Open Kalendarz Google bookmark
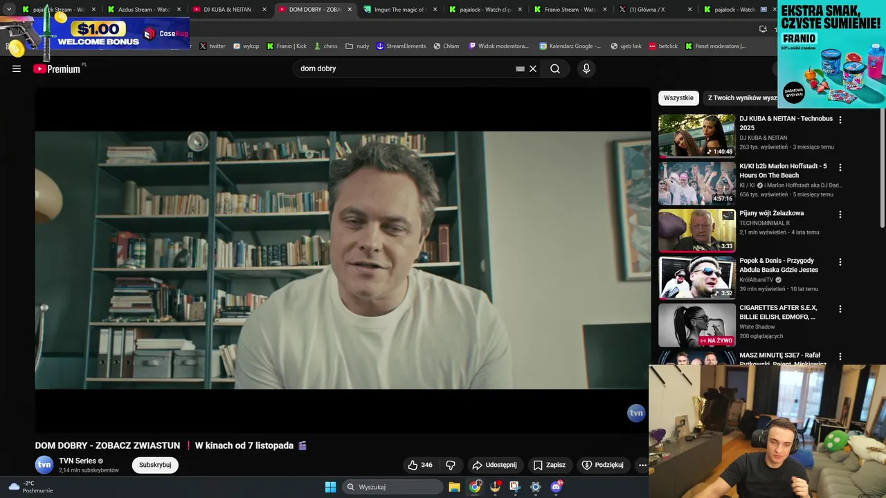The width and height of the screenshot is (886, 498). pos(570,46)
